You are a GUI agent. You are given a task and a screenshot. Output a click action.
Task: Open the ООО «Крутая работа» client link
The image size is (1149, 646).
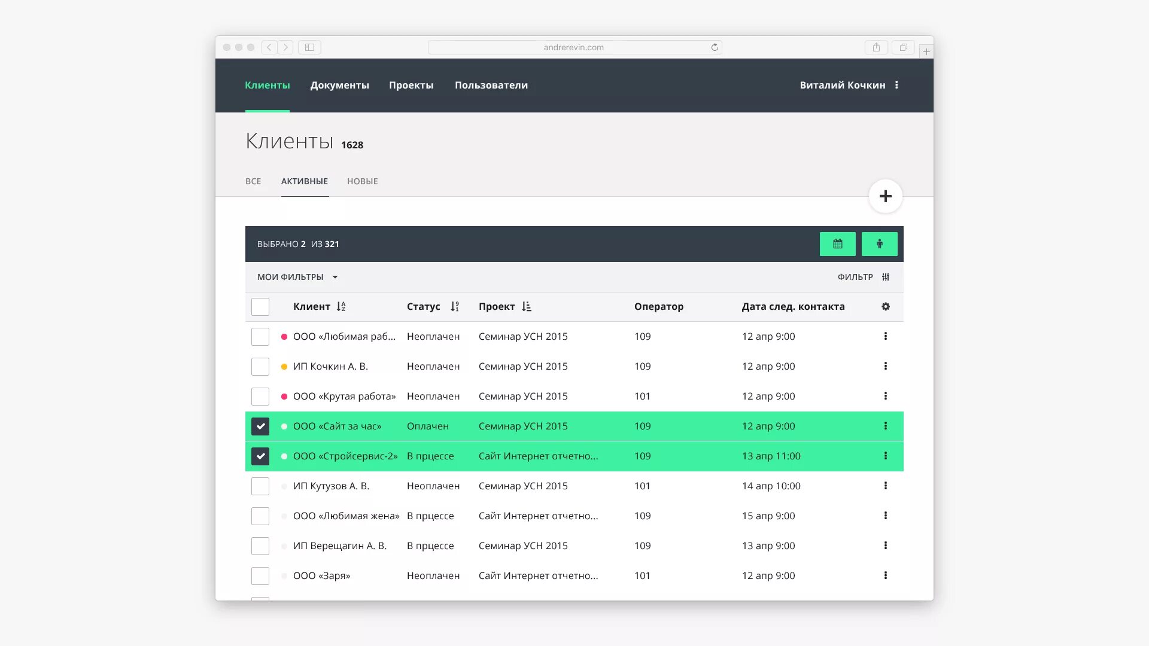pyautogui.click(x=344, y=396)
